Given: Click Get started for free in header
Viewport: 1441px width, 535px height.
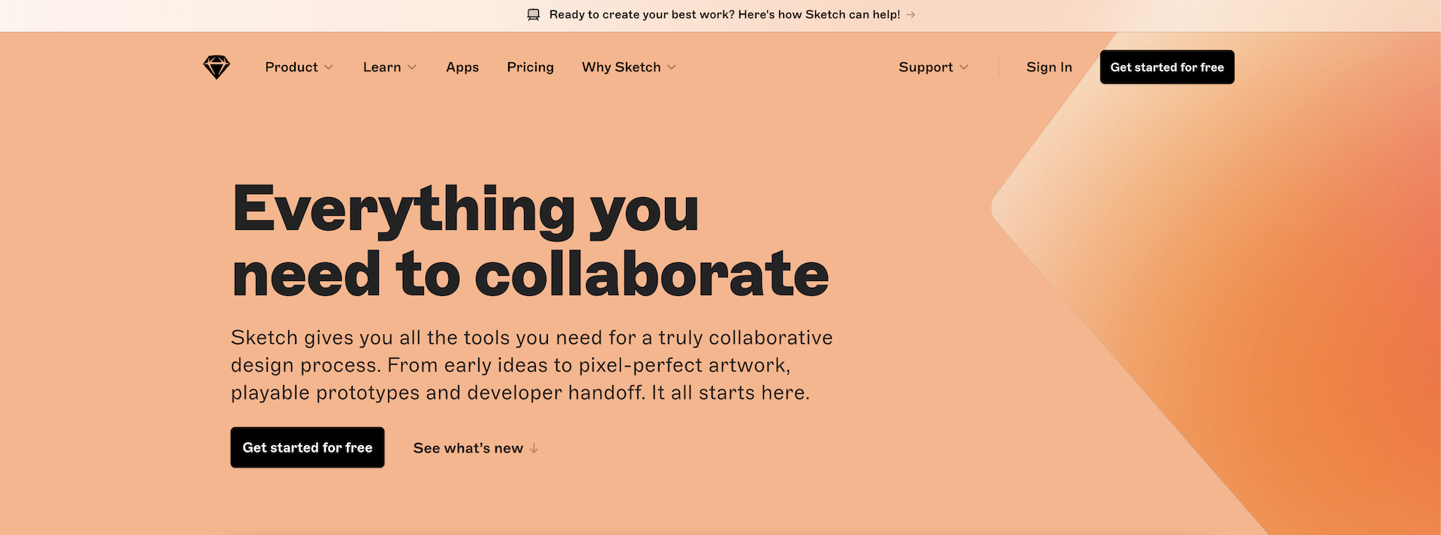Looking at the screenshot, I should 1167,67.
